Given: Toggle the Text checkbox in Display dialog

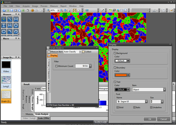Looking at the screenshot, I should (115, 82).
